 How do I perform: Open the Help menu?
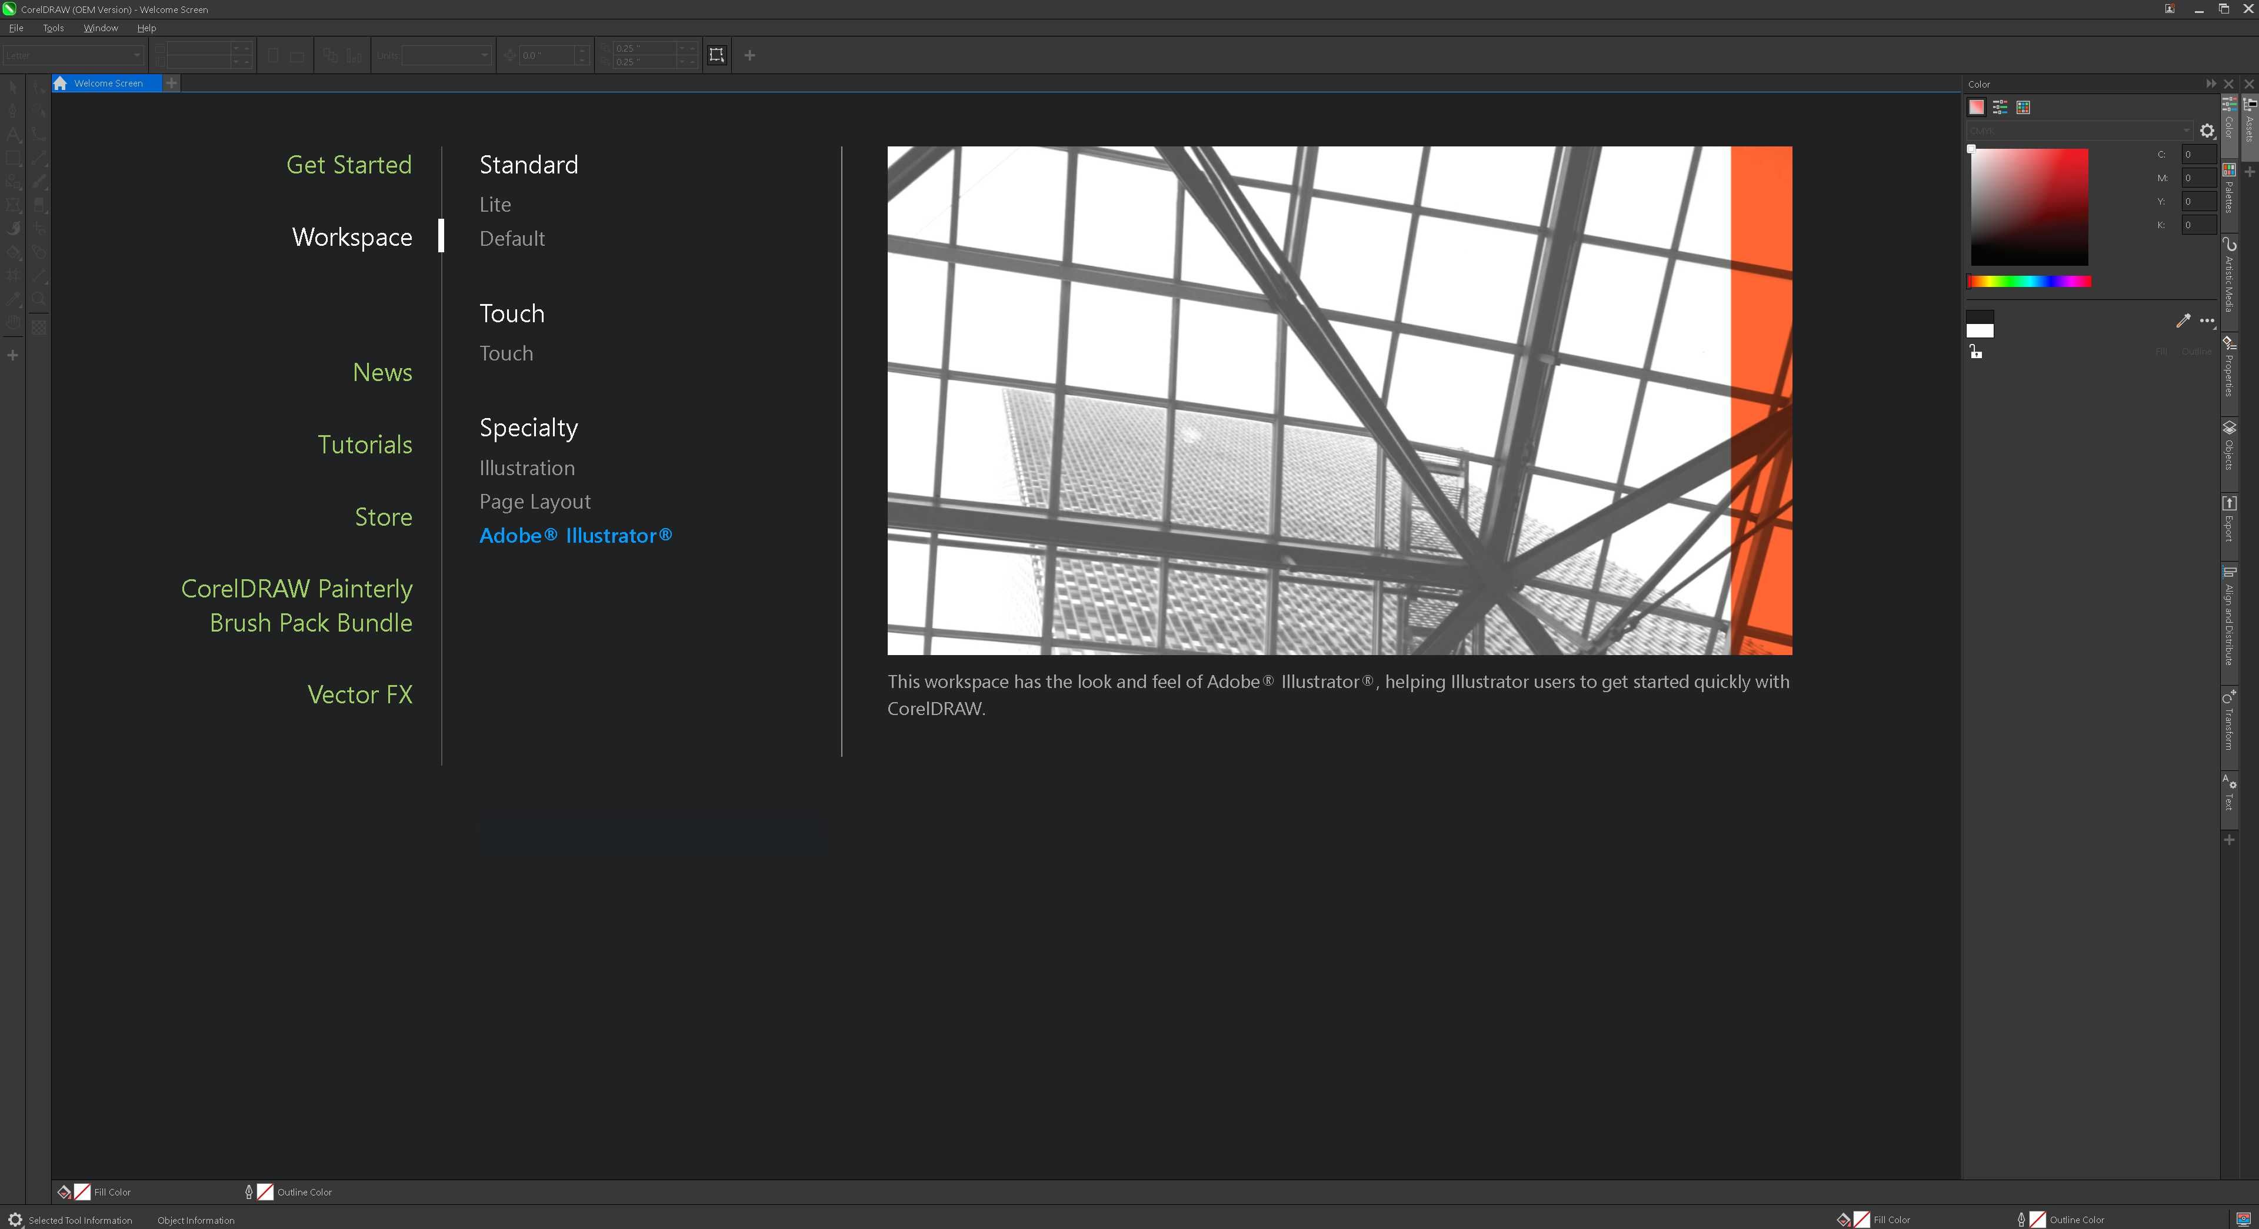pyautogui.click(x=146, y=28)
